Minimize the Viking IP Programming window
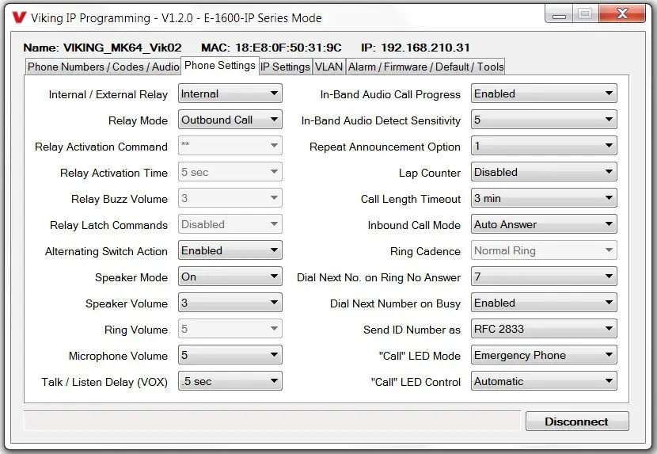Viewport: 657px width, 454px height. click(559, 15)
